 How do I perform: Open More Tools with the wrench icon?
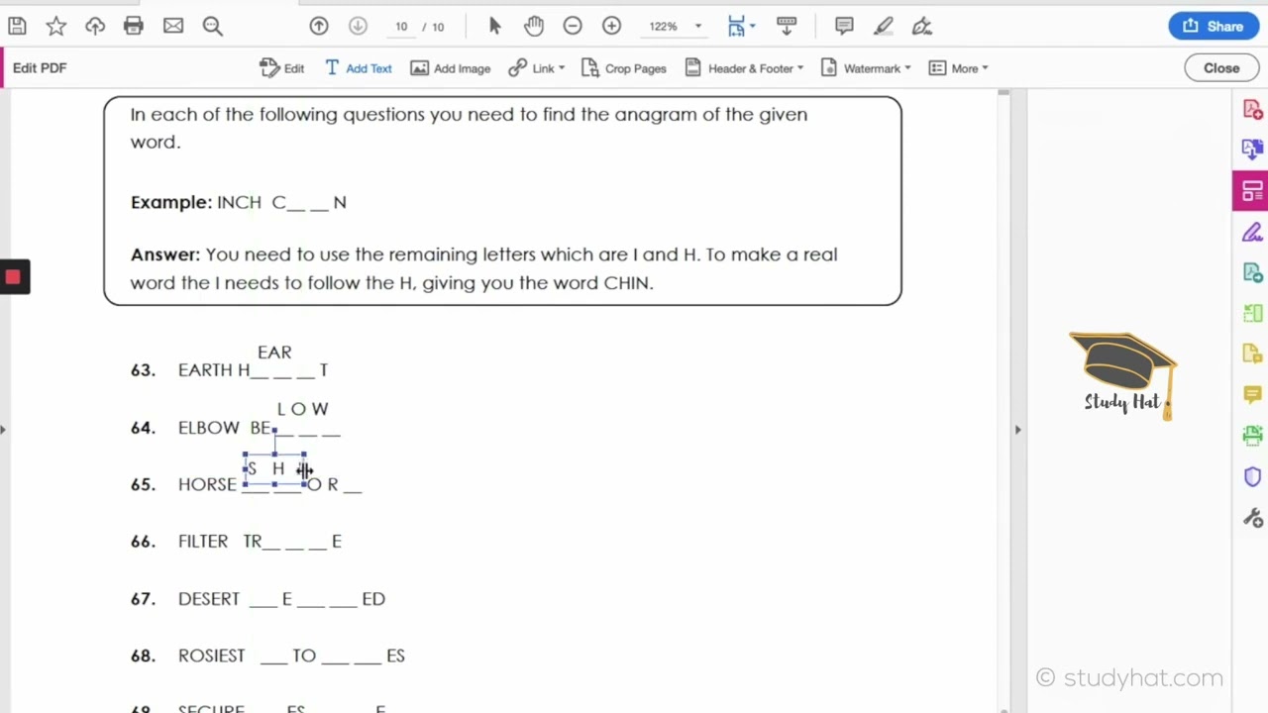1252,518
